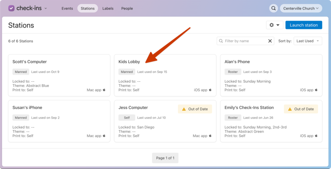
Task: Type in the Filter by name field
Action: point(244,41)
